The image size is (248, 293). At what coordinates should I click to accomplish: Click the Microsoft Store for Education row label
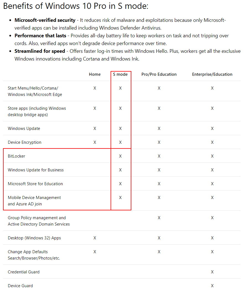(x=35, y=184)
